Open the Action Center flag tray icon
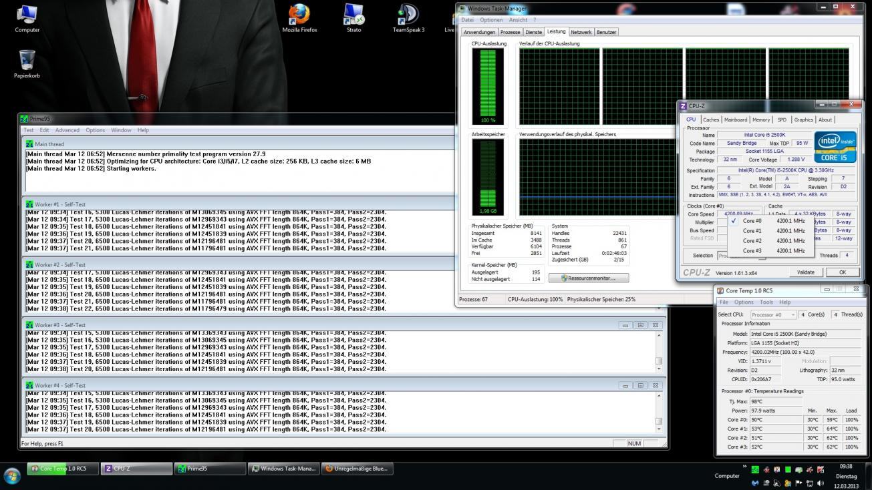The image size is (872, 490). [798, 483]
